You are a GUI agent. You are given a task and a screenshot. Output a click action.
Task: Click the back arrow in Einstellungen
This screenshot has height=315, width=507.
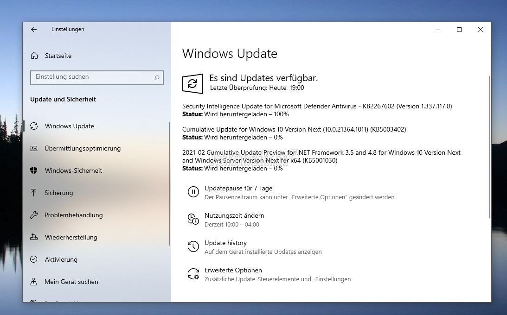[34, 29]
